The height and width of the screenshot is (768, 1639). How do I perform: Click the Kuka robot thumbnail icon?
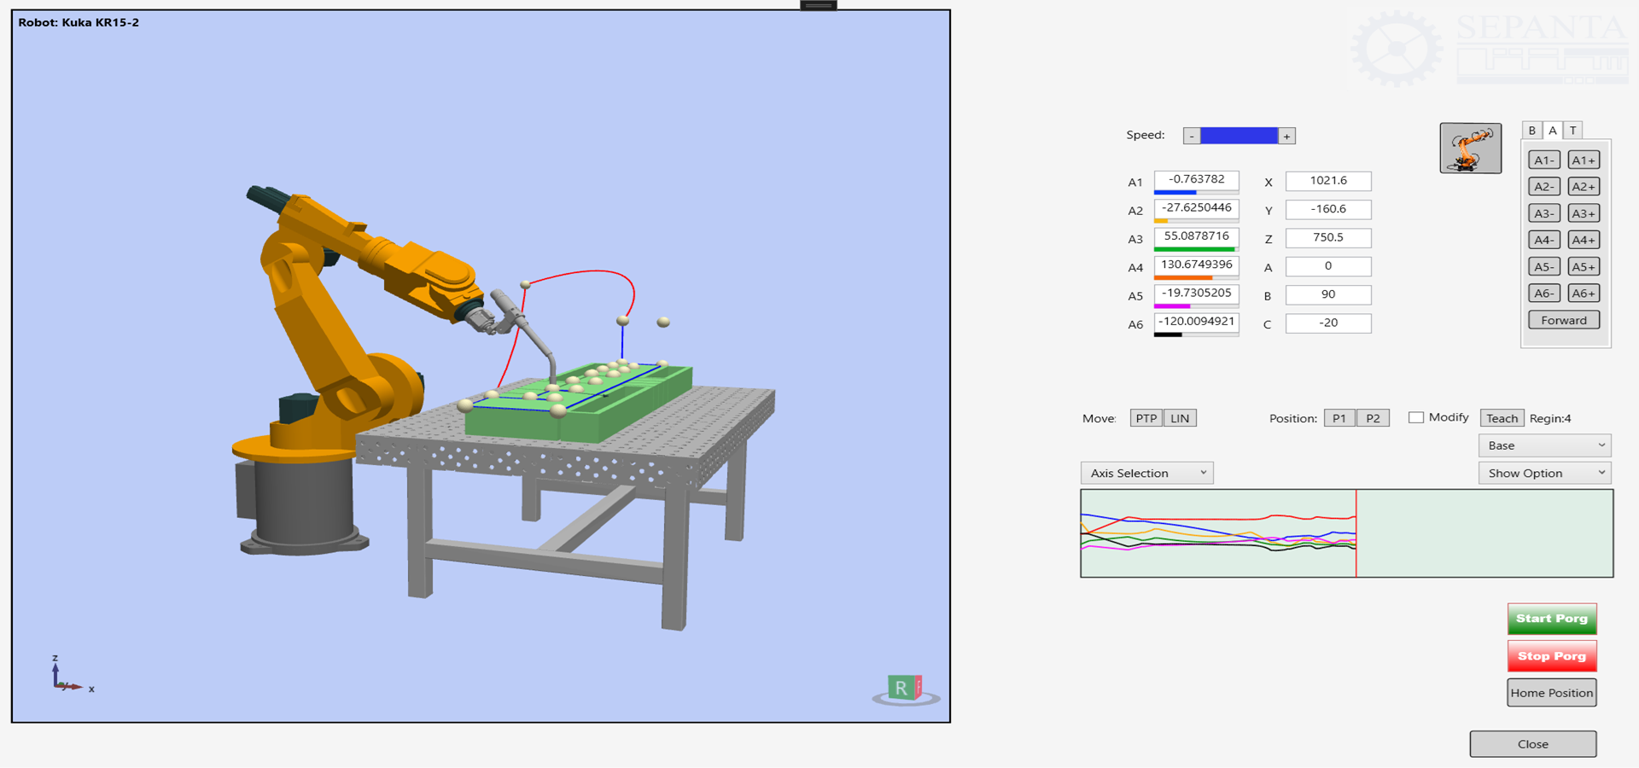click(1470, 148)
